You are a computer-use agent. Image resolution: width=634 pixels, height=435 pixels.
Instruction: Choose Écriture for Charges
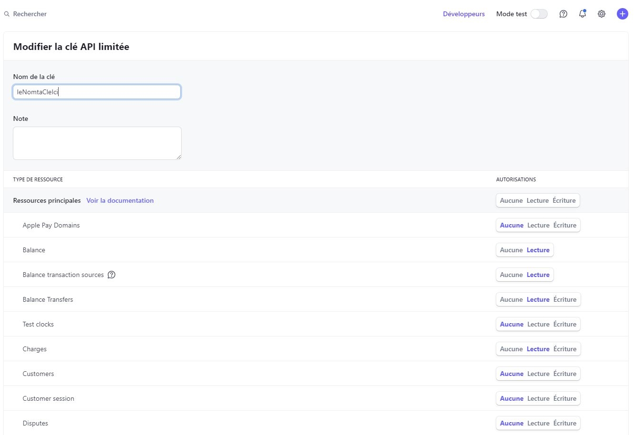coord(565,349)
